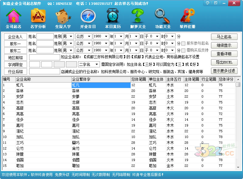Image resolution: width=243 pixels, height=179 pixels.
Task: Sort by the 总体评分 column header
Action: click(226, 79)
